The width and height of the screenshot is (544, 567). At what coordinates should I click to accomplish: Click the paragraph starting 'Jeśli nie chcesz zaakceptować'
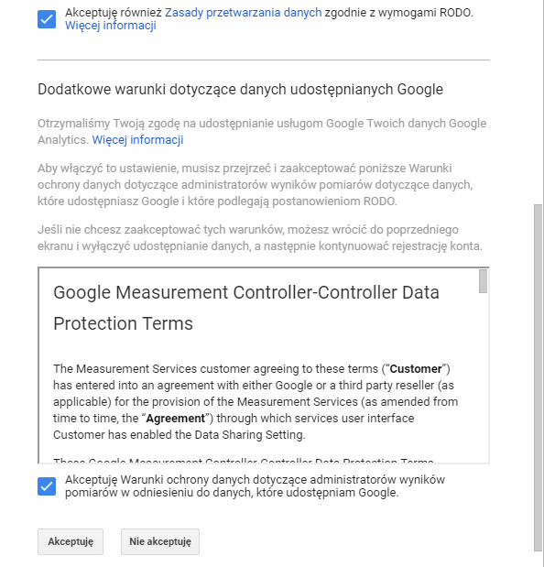click(260, 238)
